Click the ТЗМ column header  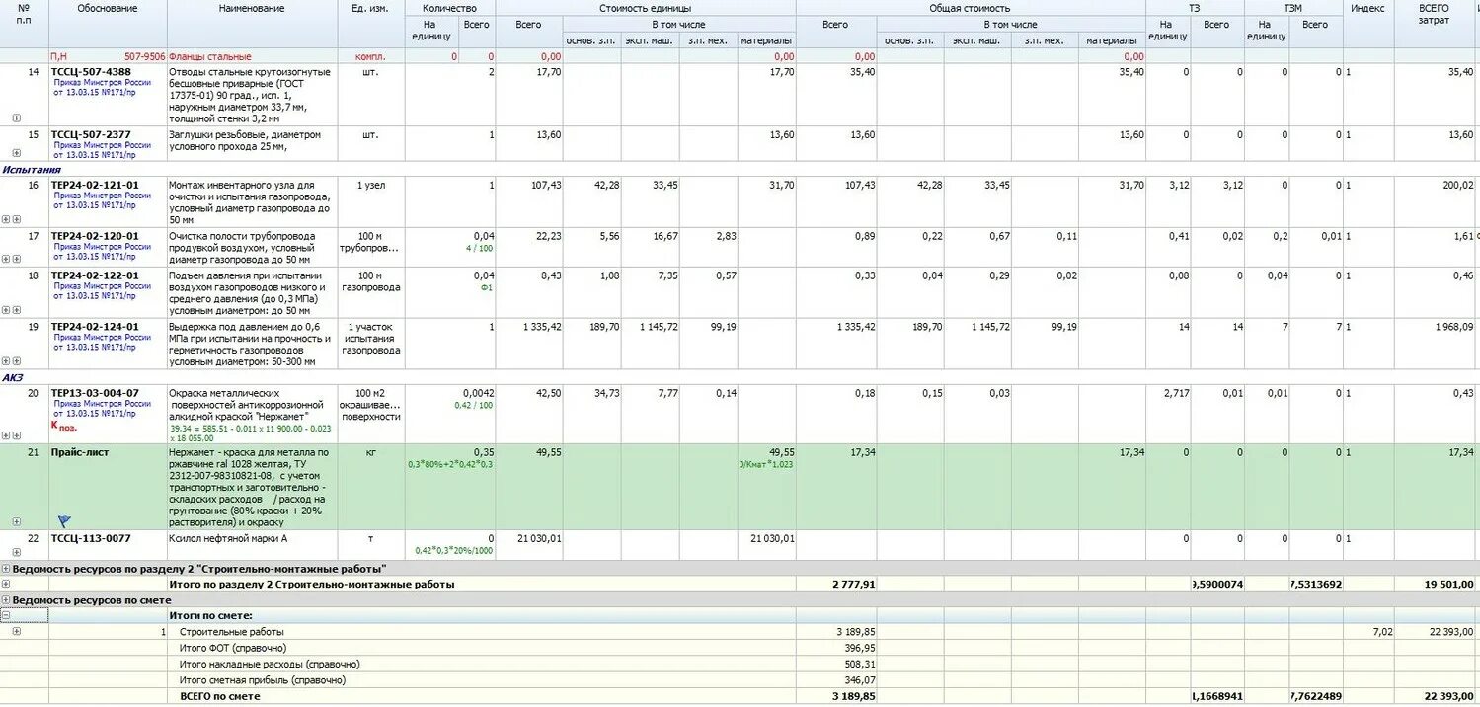1292,8
